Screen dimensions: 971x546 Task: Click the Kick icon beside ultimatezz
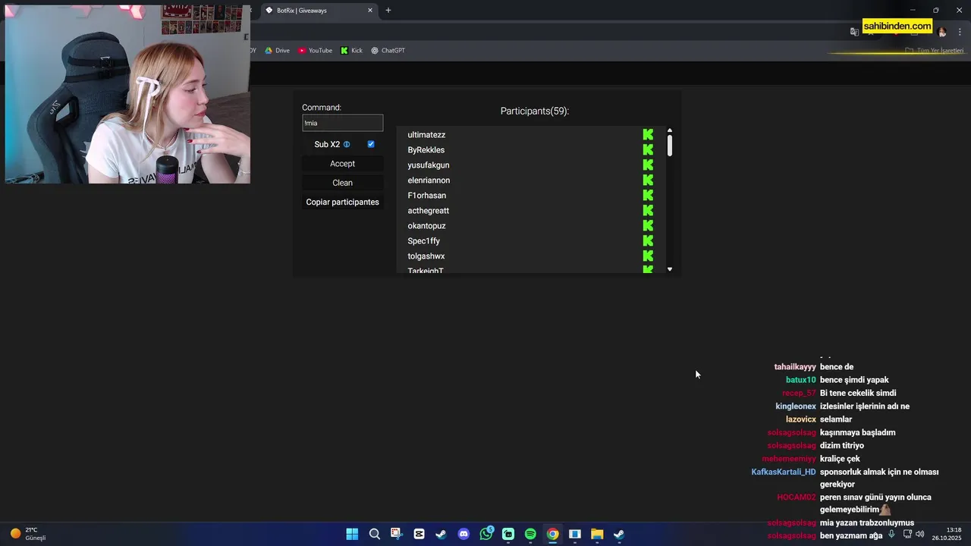(648, 134)
